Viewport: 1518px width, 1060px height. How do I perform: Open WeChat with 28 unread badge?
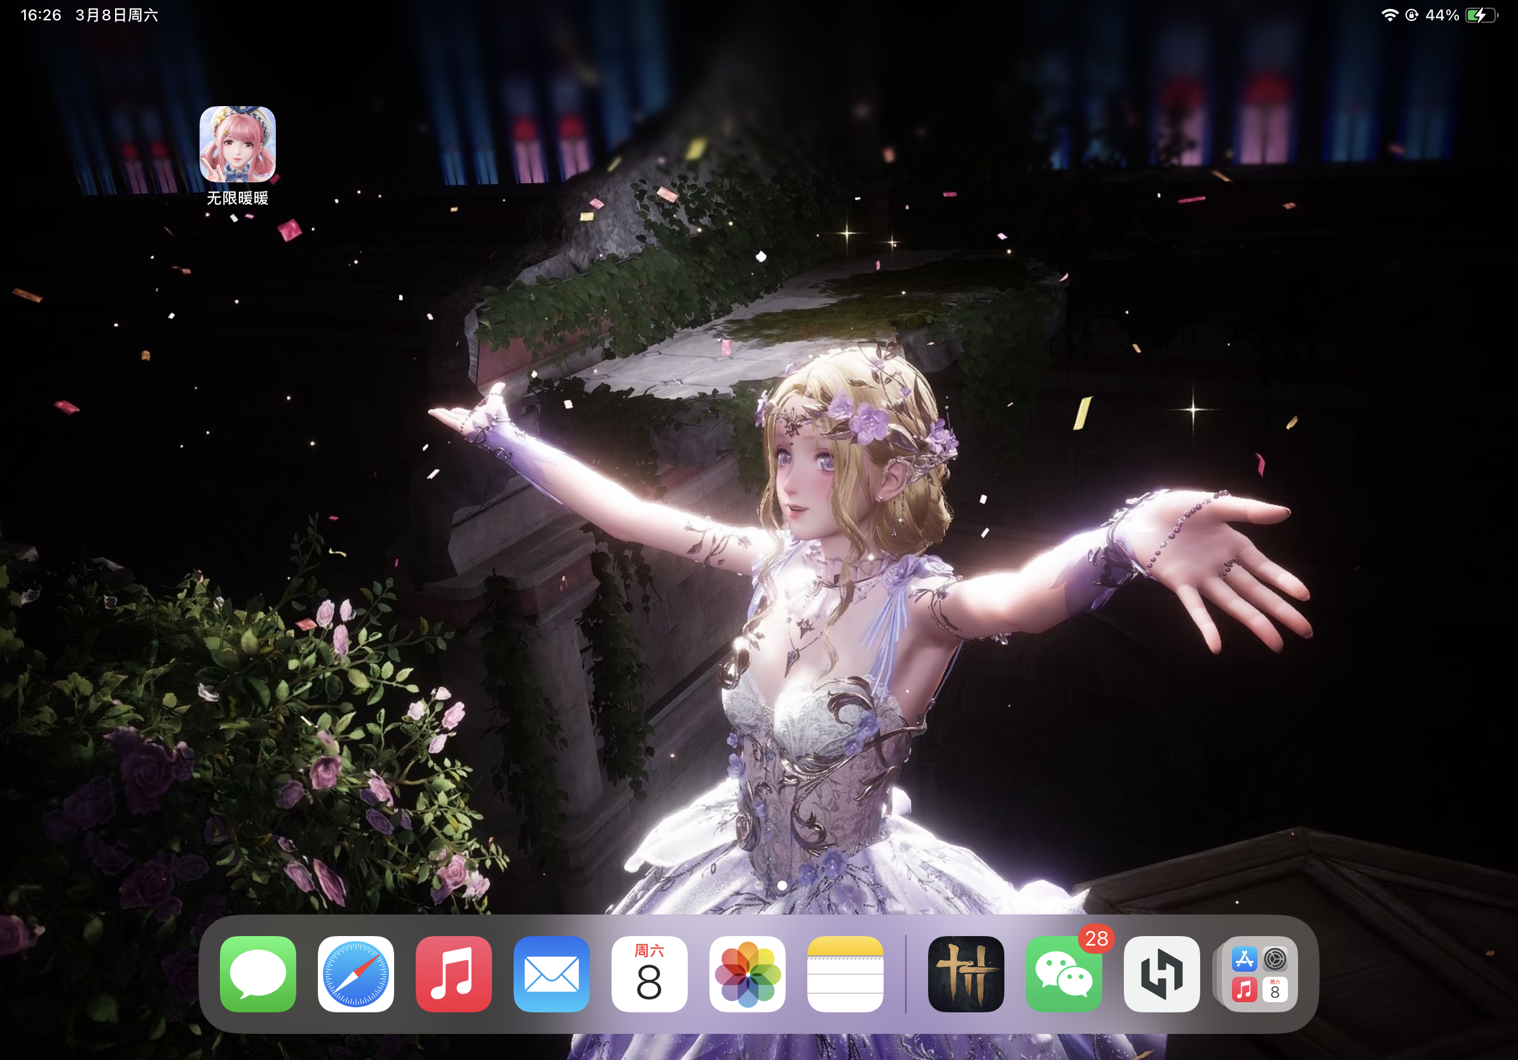point(1063,974)
